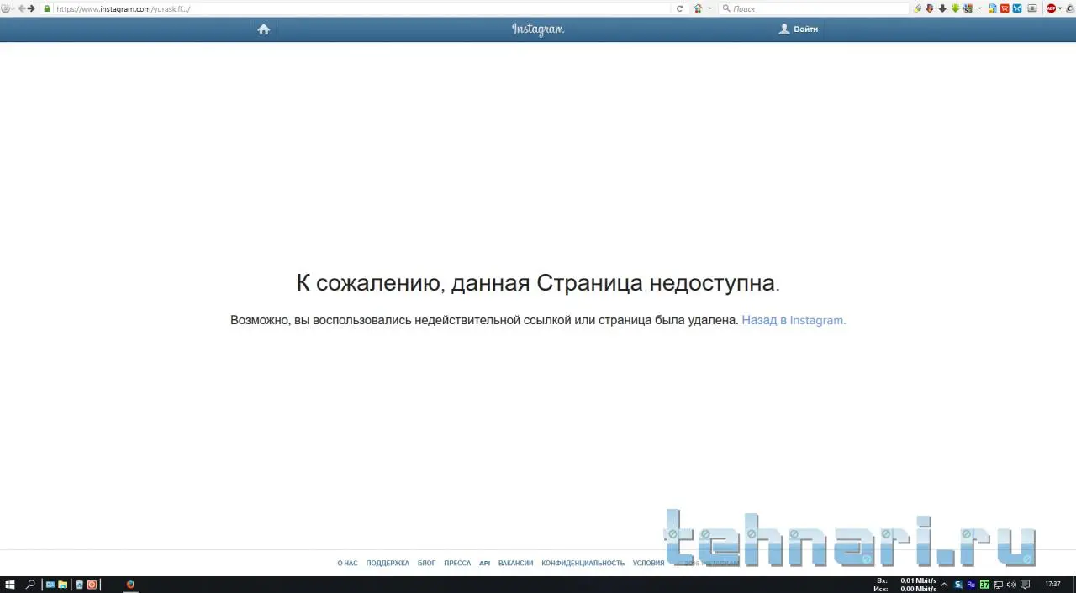Viewport: 1076px width, 593px height.
Task: Click the Назад в Instagram link
Action: pyautogui.click(x=794, y=320)
